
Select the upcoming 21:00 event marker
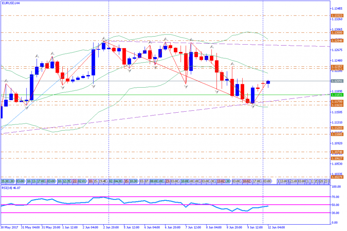(294, 181)
